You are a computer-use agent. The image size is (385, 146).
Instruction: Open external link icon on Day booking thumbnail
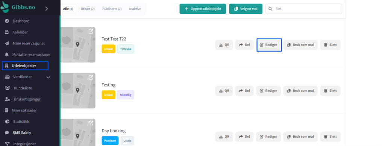coord(91,123)
